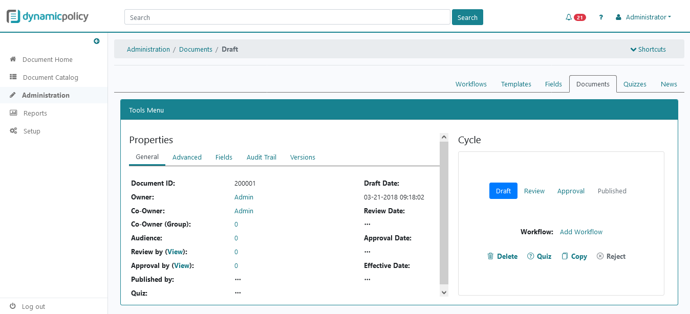Click View link next to Approval by
This screenshot has height=314, width=690.
(x=182, y=266)
